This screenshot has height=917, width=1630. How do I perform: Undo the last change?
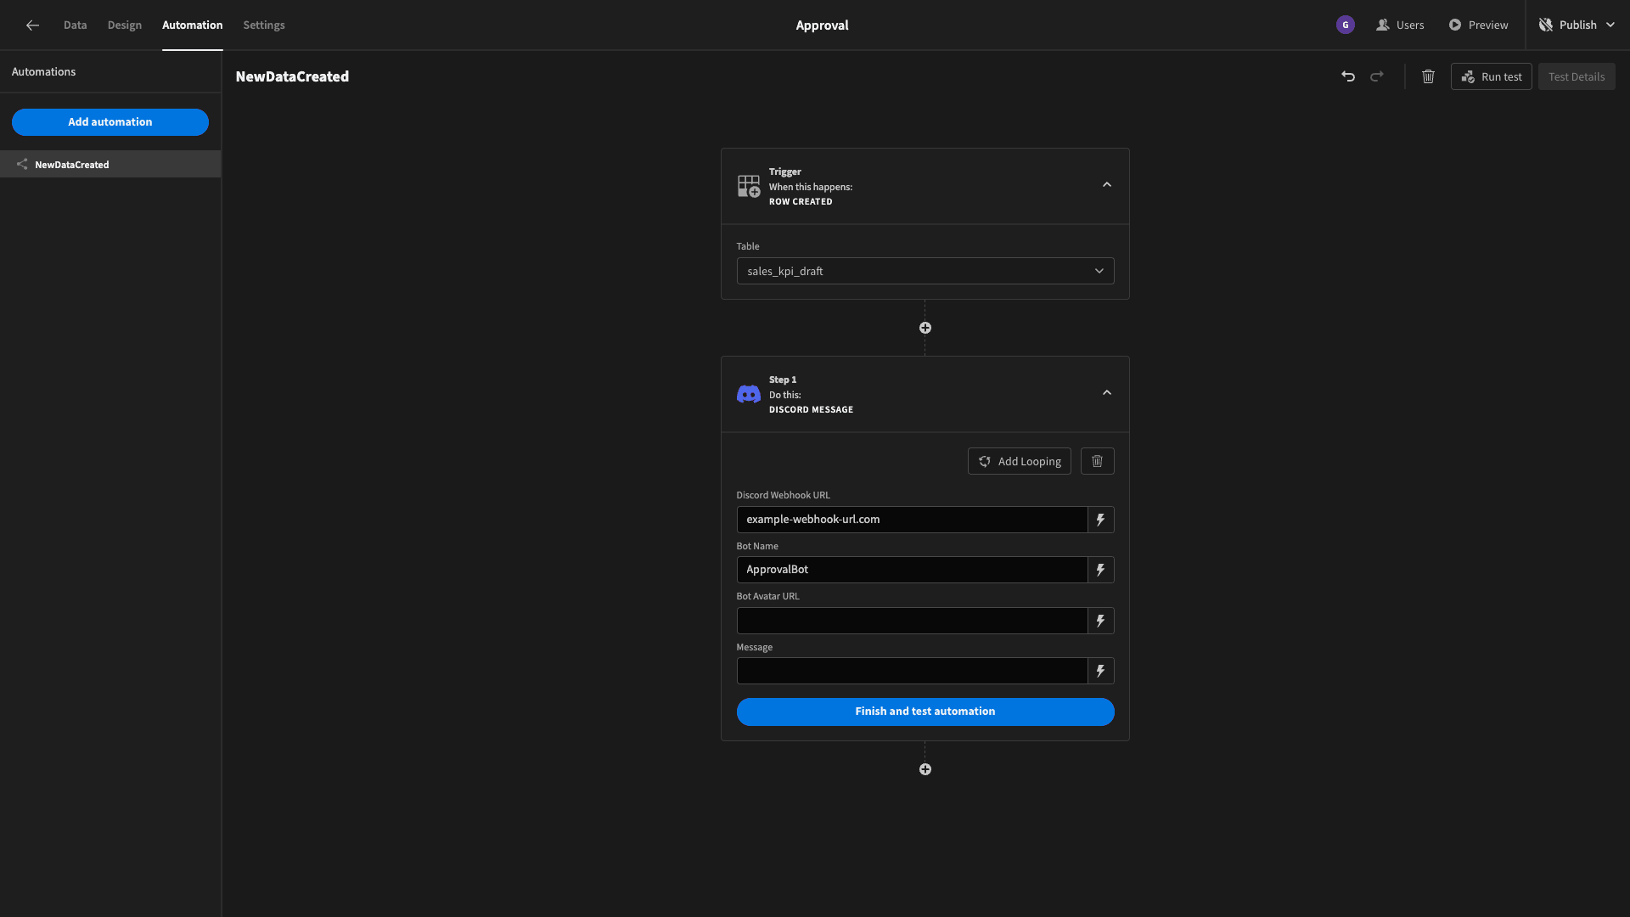coord(1348,76)
